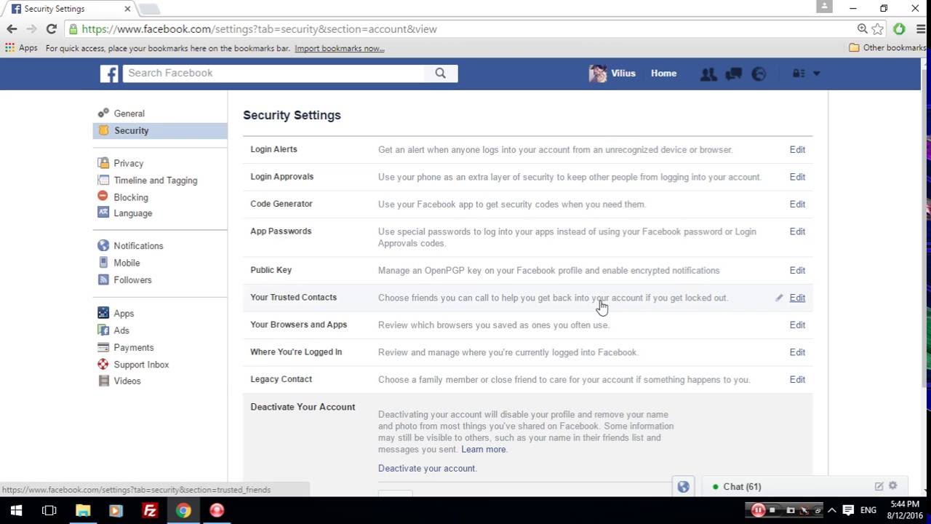
Task: Show hidden tray icons arrow
Action: (x=831, y=510)
